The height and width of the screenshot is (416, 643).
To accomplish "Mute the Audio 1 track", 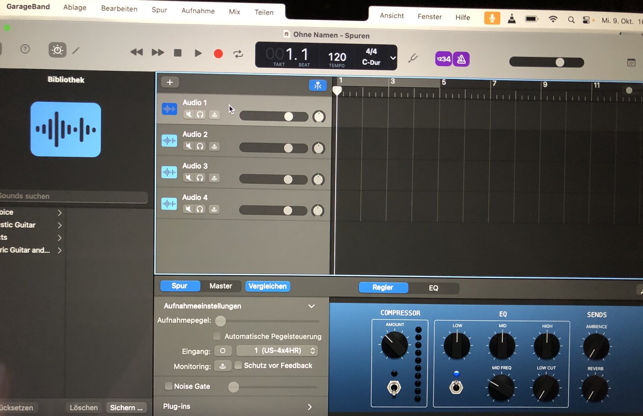I will (188, 115).
